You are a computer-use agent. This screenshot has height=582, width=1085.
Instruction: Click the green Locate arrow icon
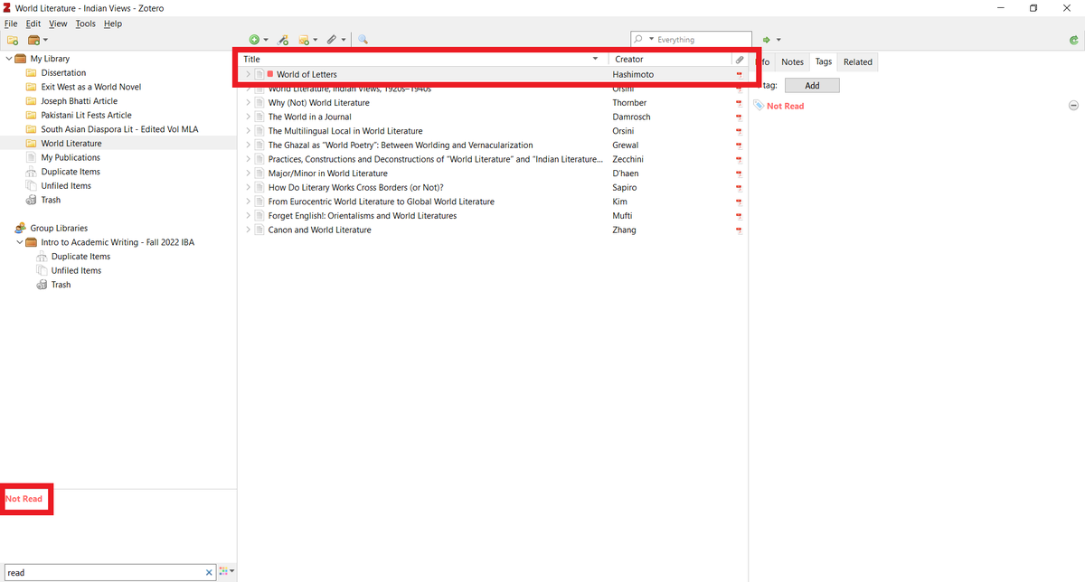766,40
